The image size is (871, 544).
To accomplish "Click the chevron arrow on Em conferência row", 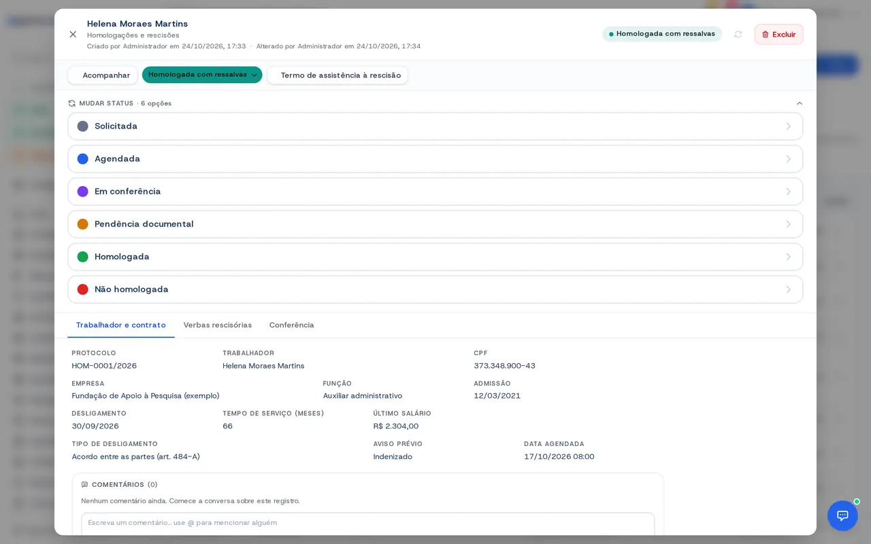I will (789, 192).
